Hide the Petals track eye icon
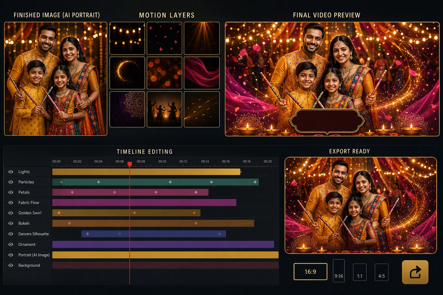The width and height of the screenshot is (443, 295). point(11,192)
